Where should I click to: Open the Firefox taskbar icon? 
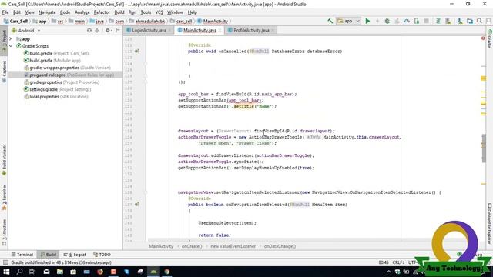(x=100, y=272)
